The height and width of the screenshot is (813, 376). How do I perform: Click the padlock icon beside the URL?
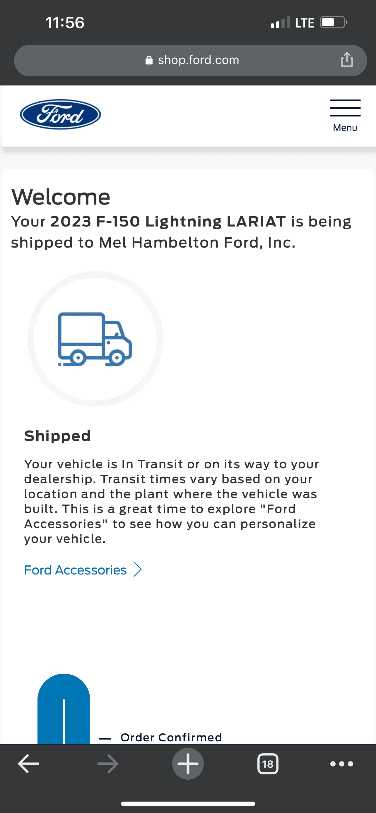pyautogui.click(x=149, y=60)
